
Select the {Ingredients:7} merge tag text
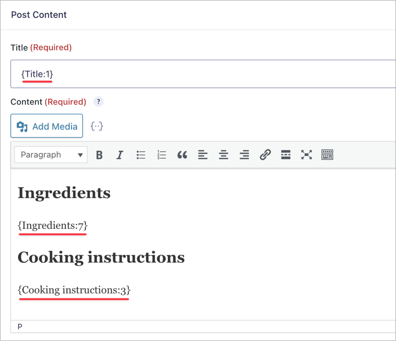click(52, 225)
